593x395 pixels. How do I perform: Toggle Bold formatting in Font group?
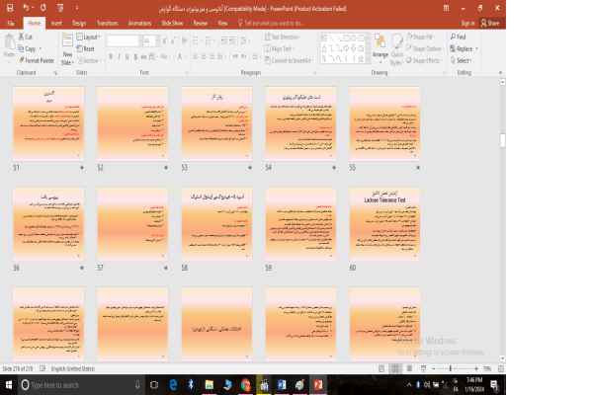111,57
